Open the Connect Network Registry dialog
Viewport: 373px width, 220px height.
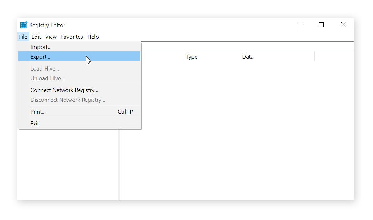[x=64, y=90]
